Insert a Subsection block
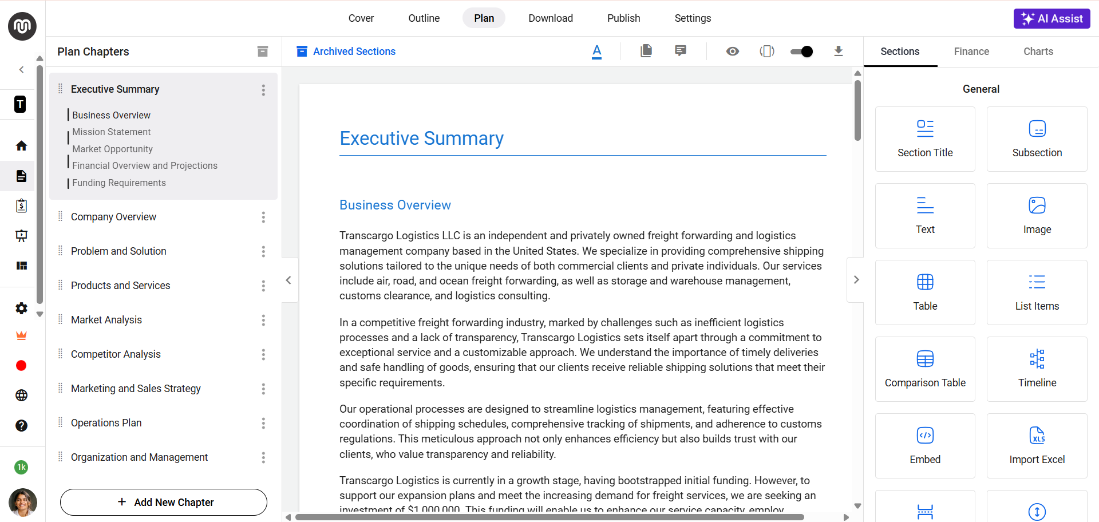 tap(1037, 139)
